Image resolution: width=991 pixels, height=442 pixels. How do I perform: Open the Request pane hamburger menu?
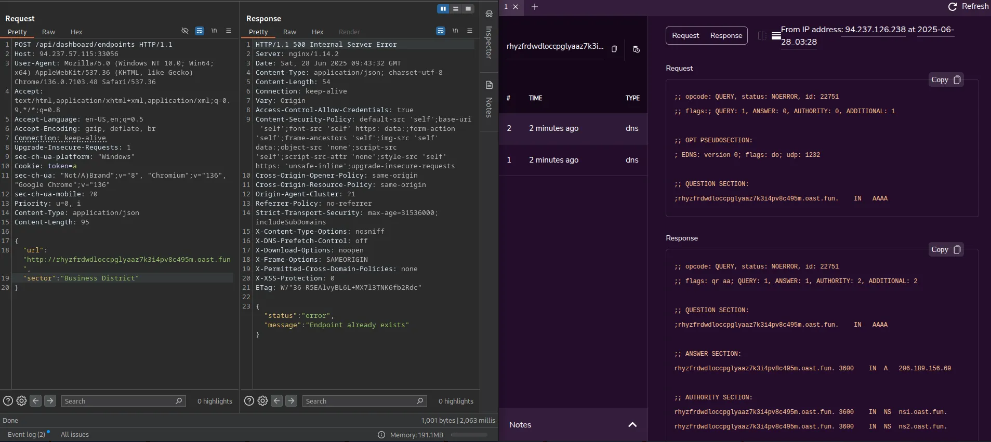coord(229,31)
